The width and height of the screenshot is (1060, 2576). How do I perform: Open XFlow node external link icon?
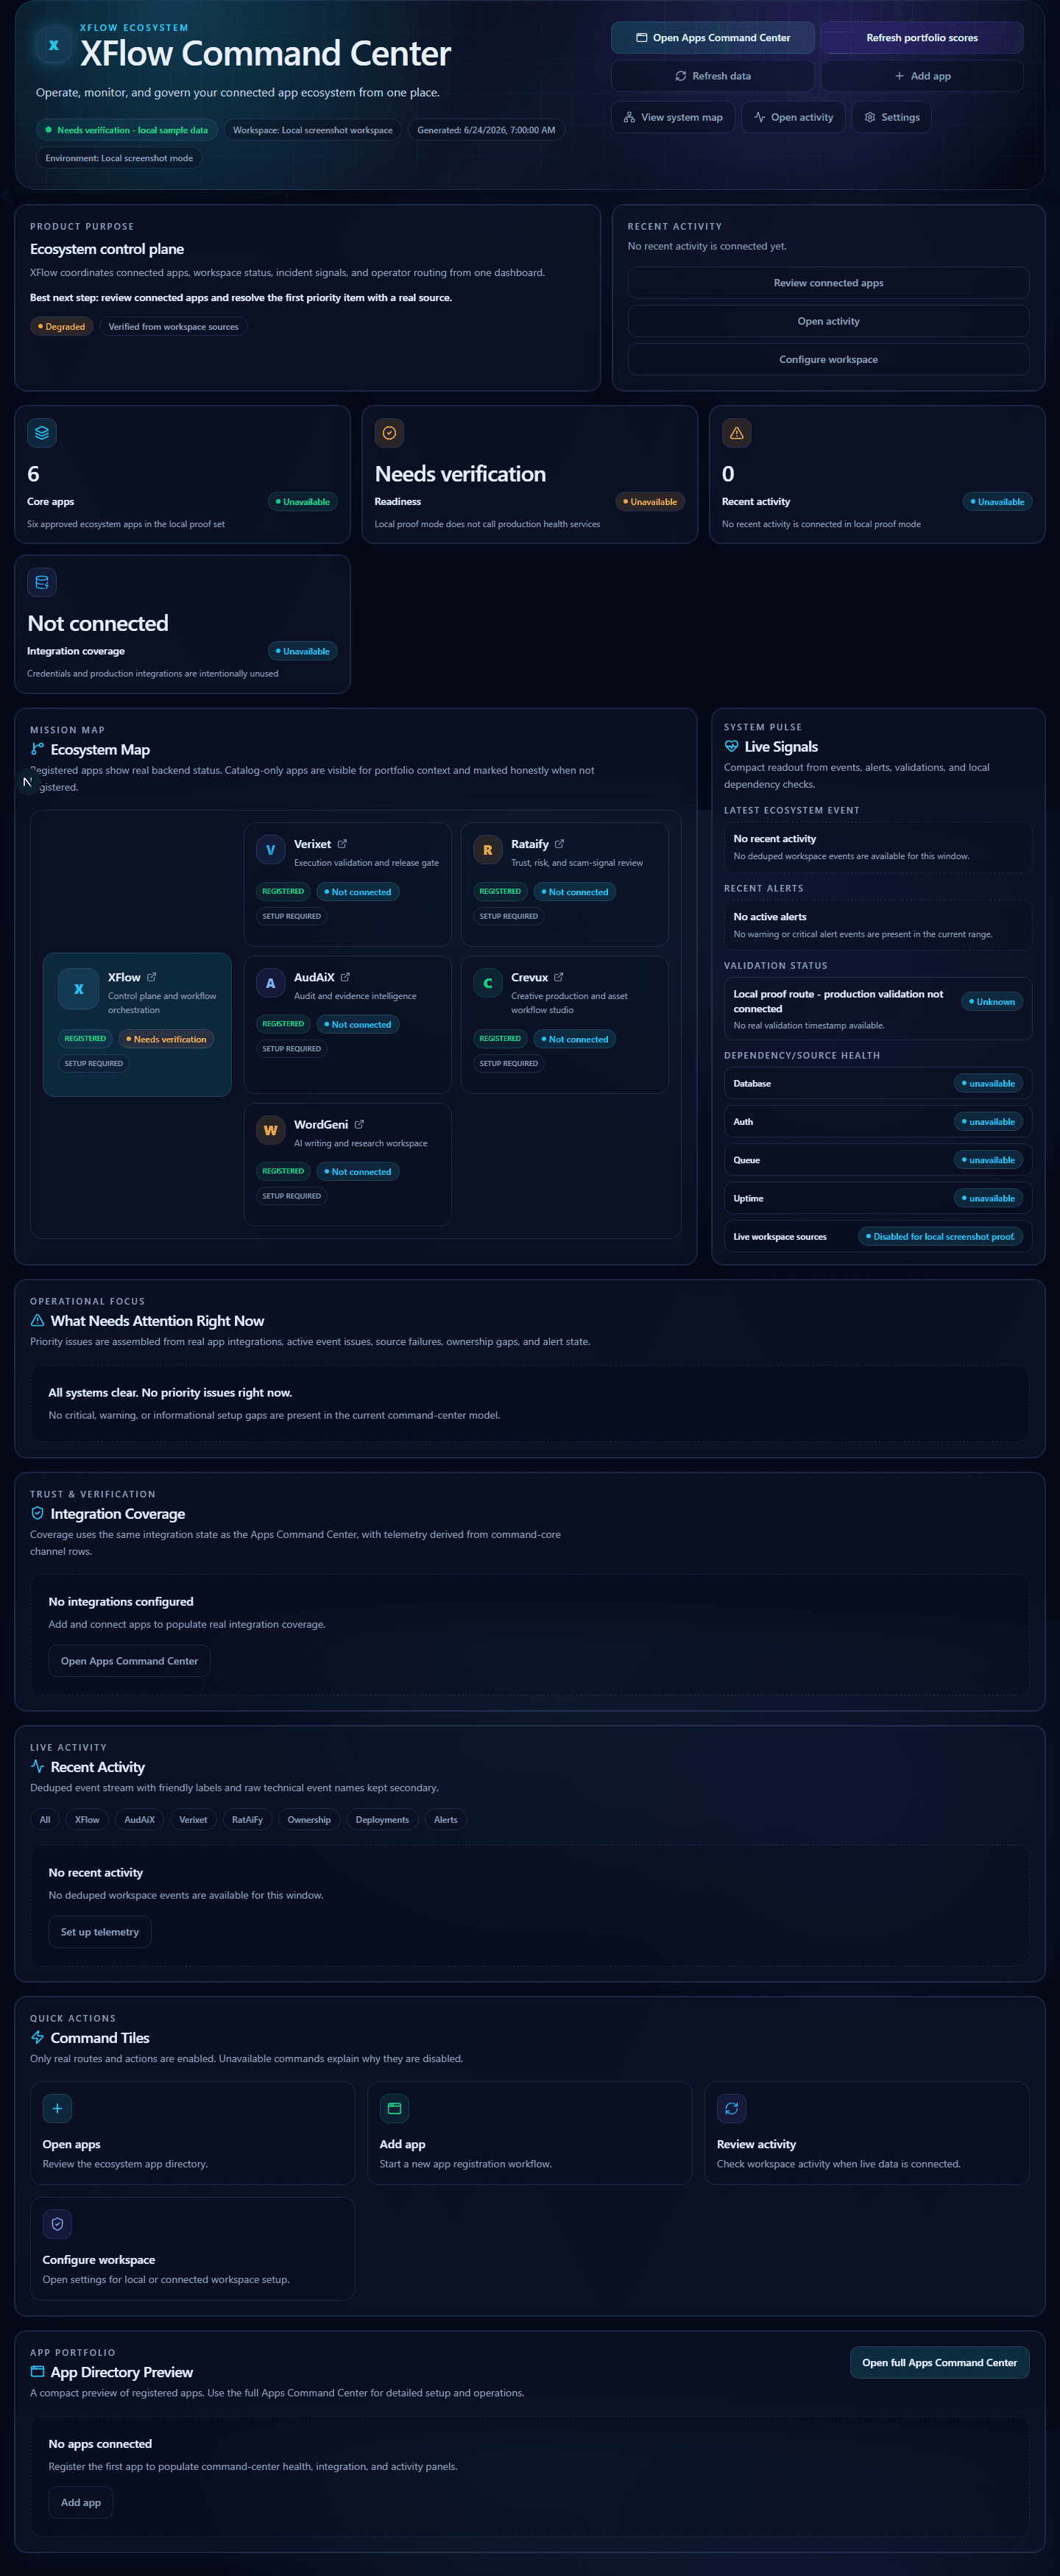151,977
